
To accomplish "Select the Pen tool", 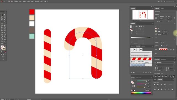I will coord(2,19).
